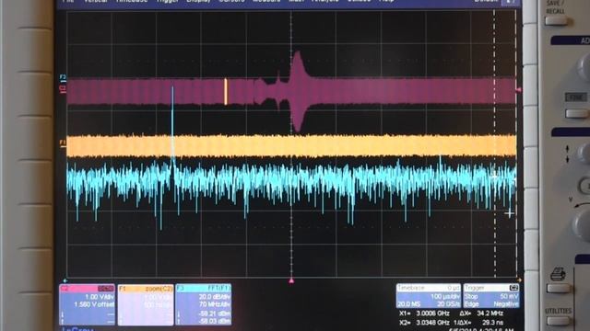590x331 pixels.
Task: Click the 70 MHz/div value in F3 box
Action: pos(215,304)
